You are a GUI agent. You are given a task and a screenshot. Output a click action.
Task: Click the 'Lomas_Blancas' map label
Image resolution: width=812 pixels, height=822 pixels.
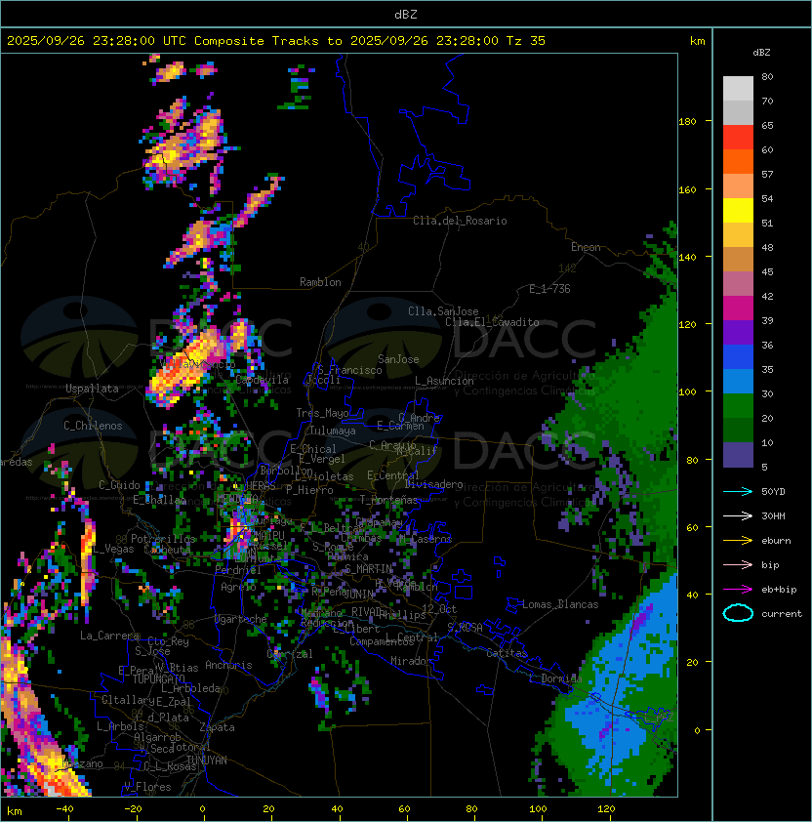click(560, 604)
